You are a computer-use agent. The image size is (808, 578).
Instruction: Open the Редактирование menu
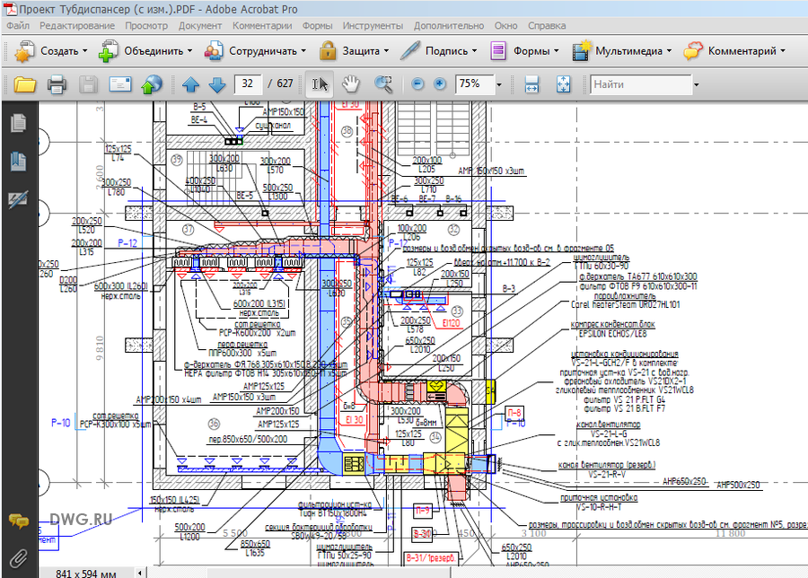(x=76, y=26)
